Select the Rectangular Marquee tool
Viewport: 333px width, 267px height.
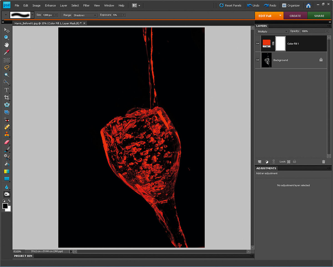tap(7, 61)
